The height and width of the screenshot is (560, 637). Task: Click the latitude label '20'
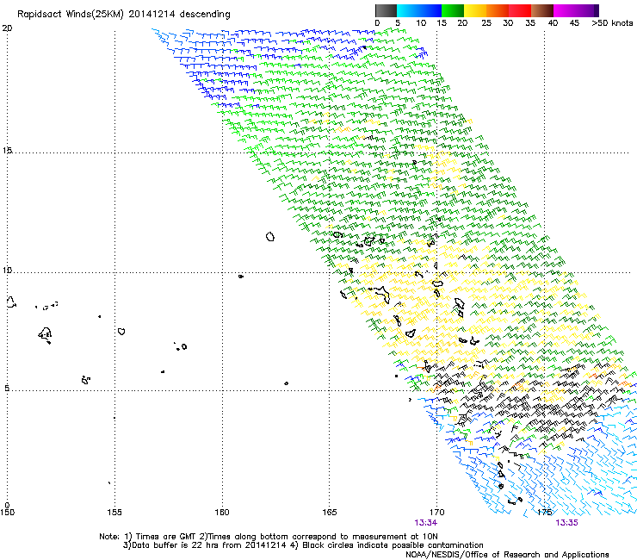7,28
